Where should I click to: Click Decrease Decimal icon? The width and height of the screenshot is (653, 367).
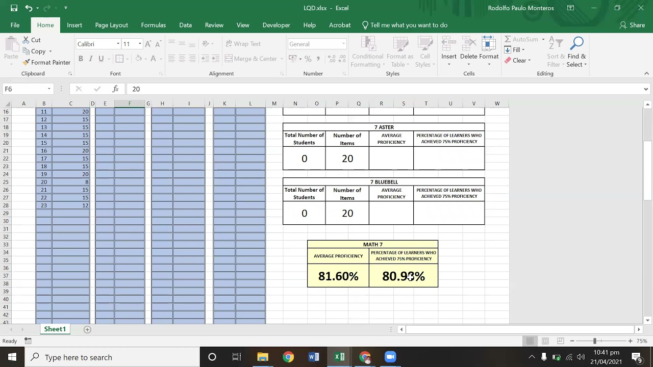tap(343, 59)
